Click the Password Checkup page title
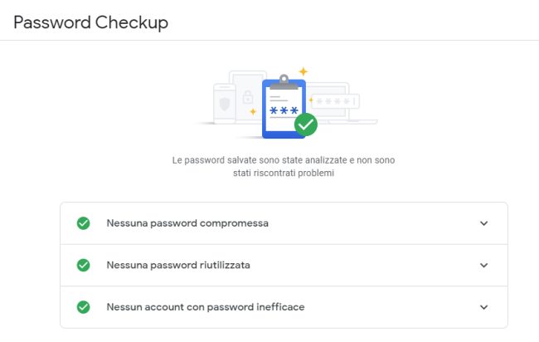 tap(90, 22)
